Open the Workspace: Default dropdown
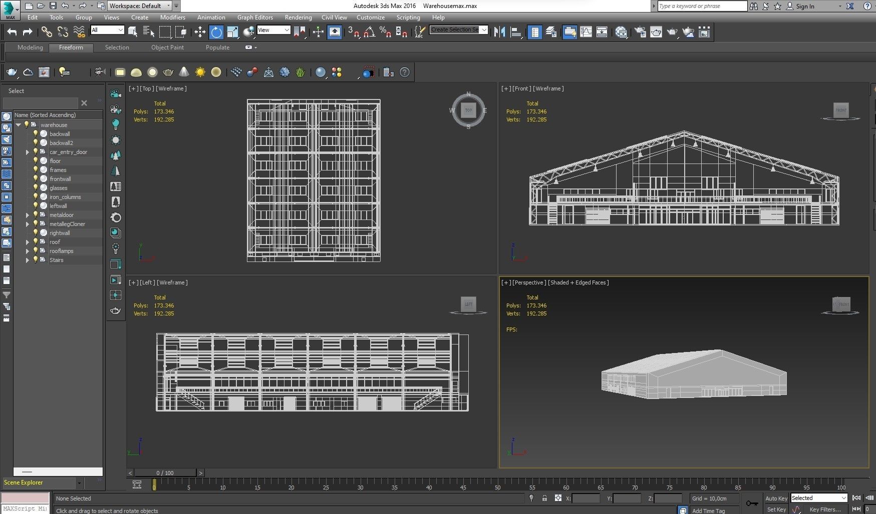Screen dimensions: 876x514 click(x=139, y=6)
